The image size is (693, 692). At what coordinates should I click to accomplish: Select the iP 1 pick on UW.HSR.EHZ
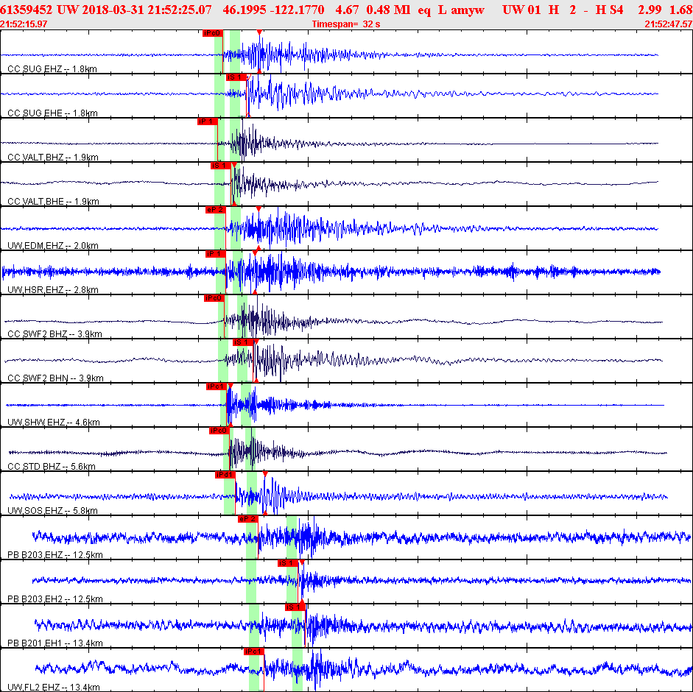[216, 254]
